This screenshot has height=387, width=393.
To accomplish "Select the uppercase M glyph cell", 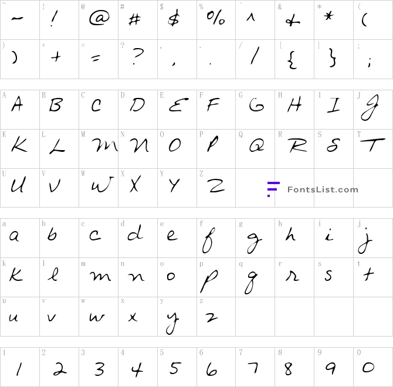I will (99, 149).
